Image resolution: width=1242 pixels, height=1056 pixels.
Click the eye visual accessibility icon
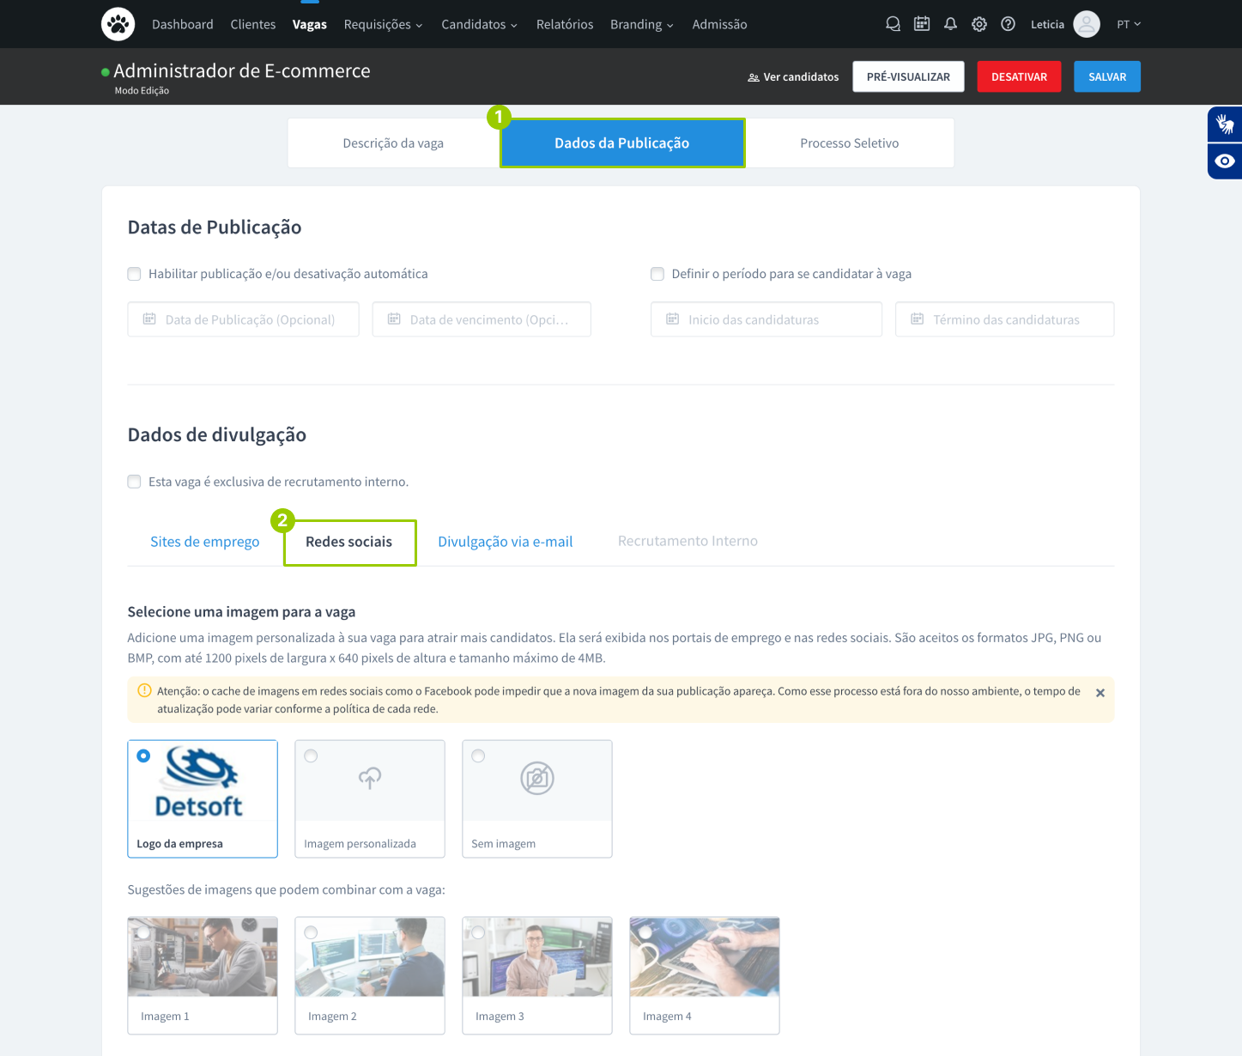coord(1225,161)
